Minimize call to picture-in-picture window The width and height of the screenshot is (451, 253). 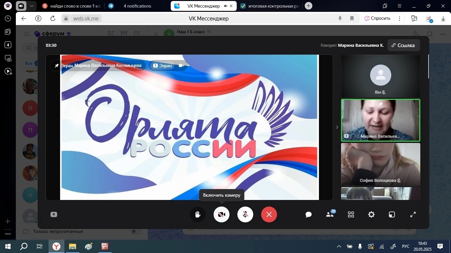point(392,215)
